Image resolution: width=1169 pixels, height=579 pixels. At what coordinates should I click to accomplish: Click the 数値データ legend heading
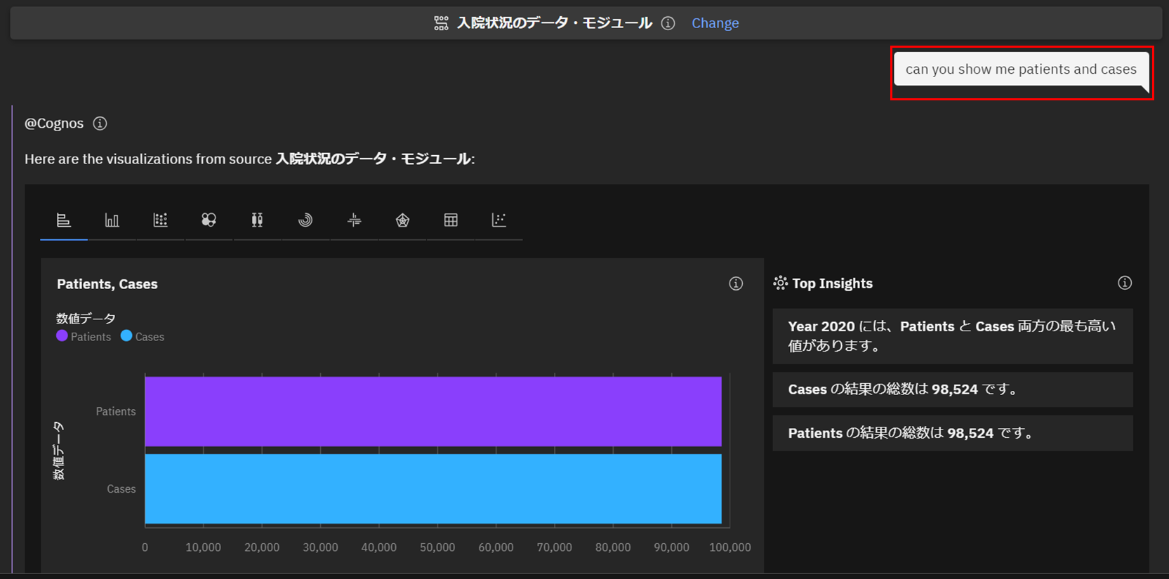click(x=86, y=319)
